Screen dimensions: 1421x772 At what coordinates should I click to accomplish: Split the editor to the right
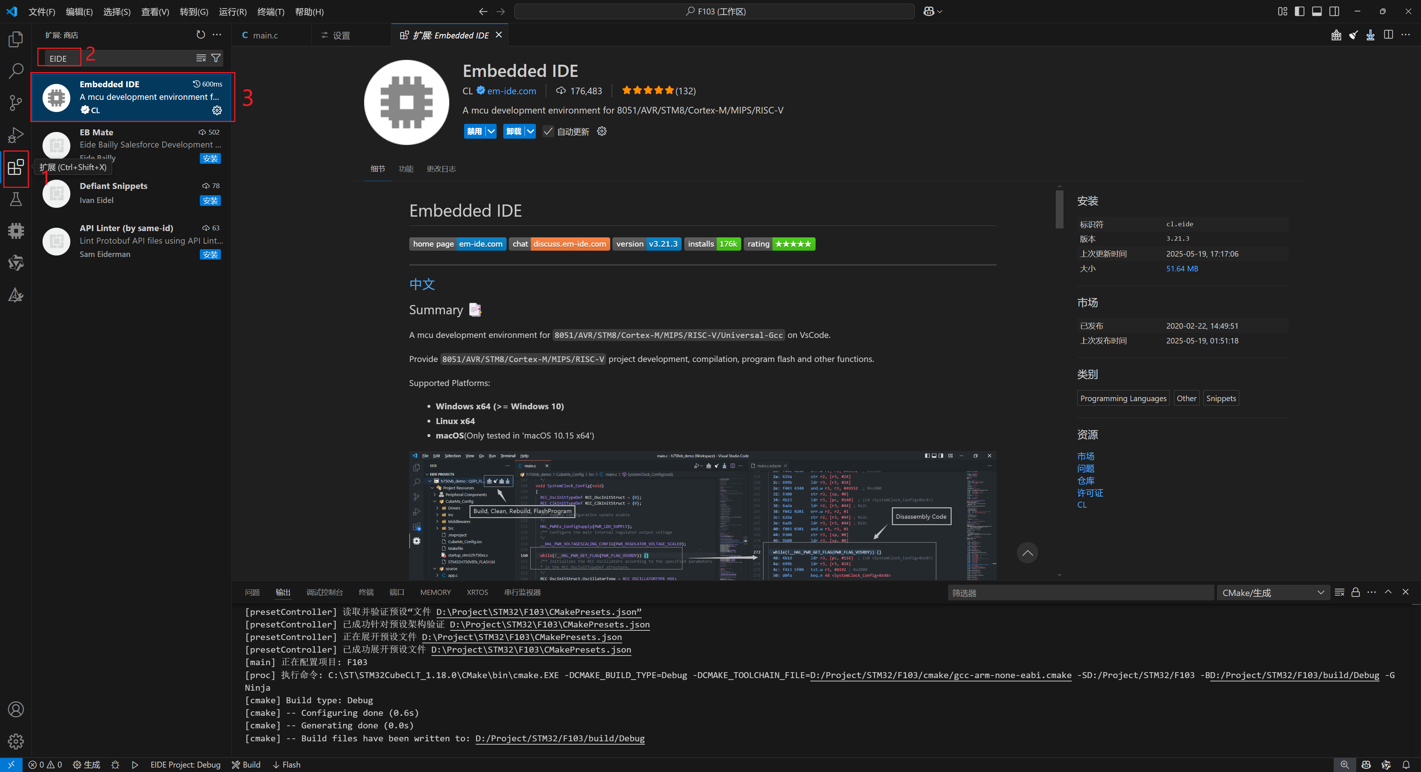[1388, 35]
